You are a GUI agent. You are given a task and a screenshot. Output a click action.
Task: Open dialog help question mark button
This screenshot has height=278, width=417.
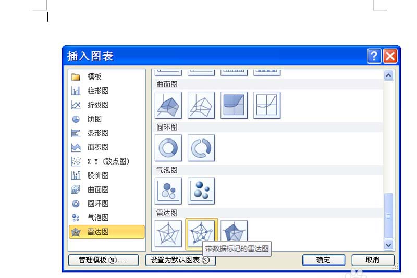pyautogui.click(x=374, y=56)
